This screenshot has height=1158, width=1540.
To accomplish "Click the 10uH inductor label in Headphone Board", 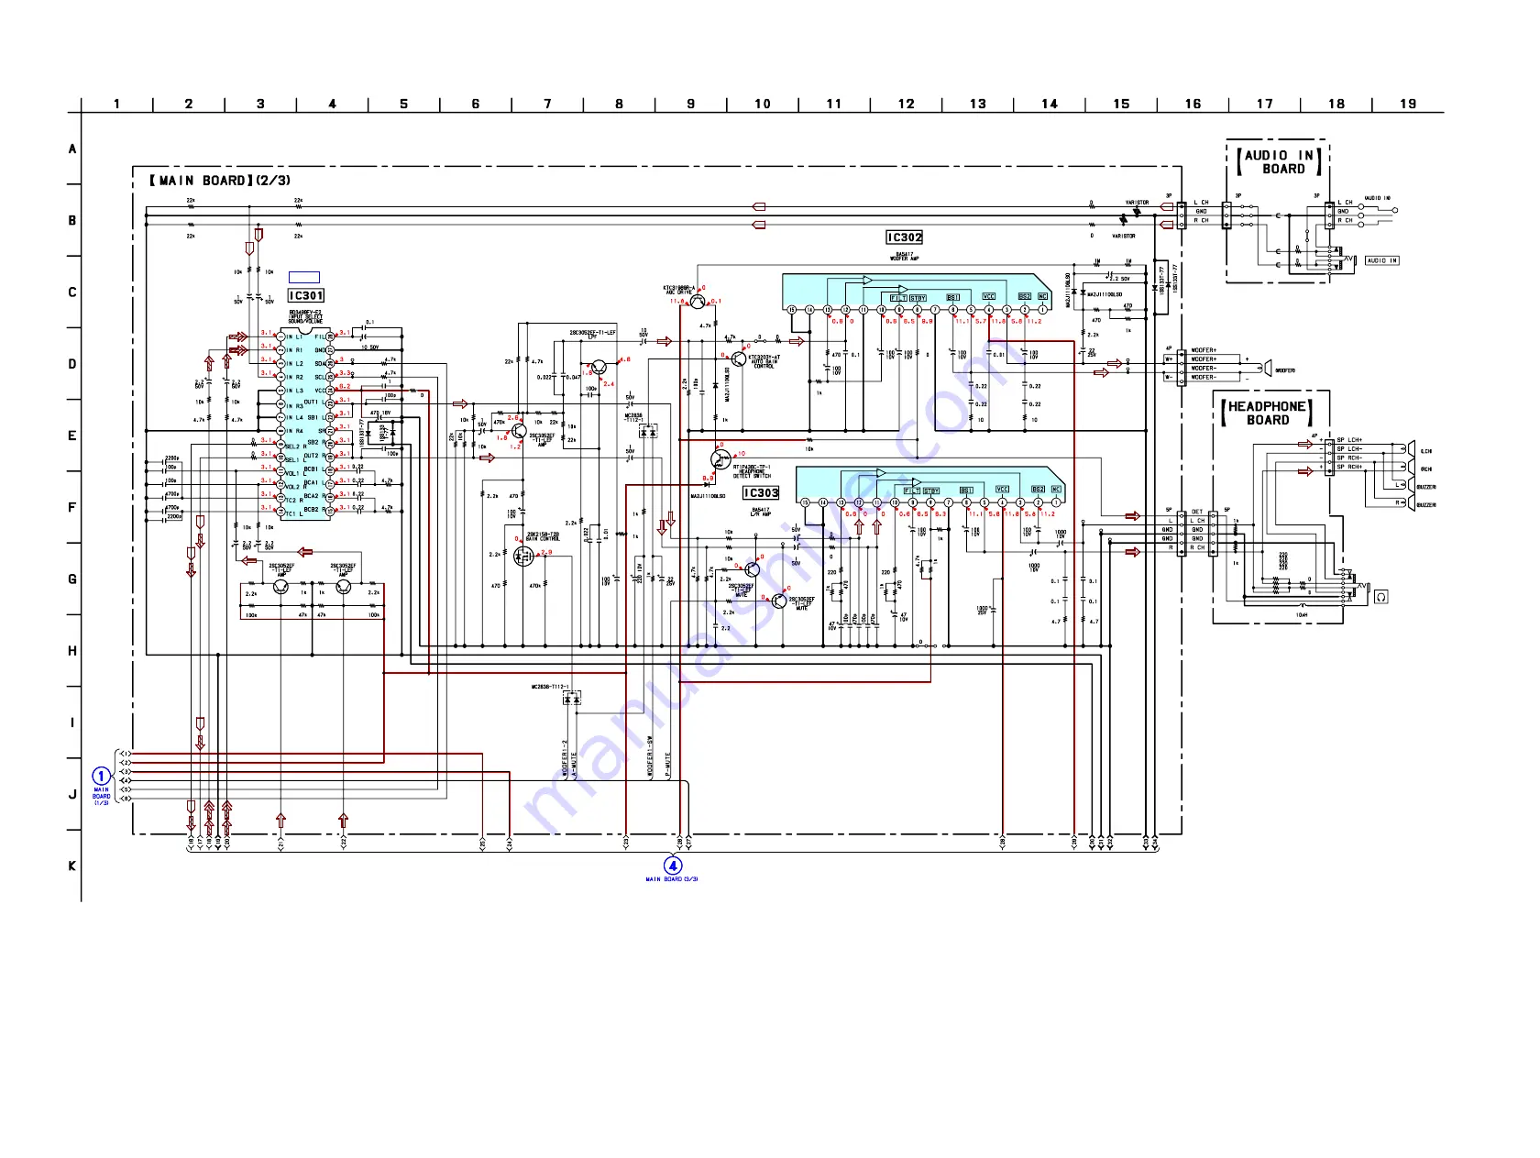I will pyautogui.click(x=1302, y=615).
